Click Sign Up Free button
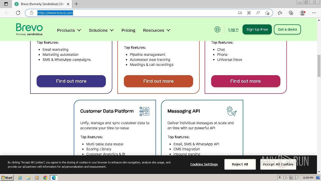The width and height of the screenshot is (321, 181). click(x=257, y=29)
